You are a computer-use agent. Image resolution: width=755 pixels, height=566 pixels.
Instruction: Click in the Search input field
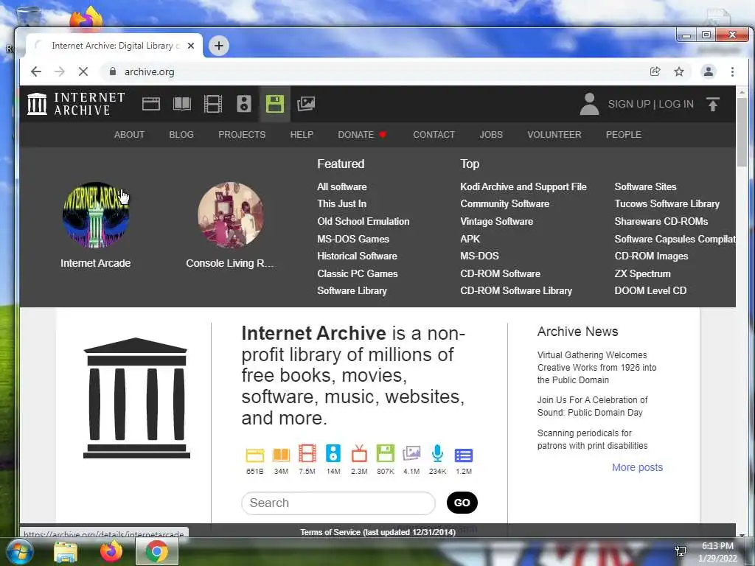click(338, 503)
